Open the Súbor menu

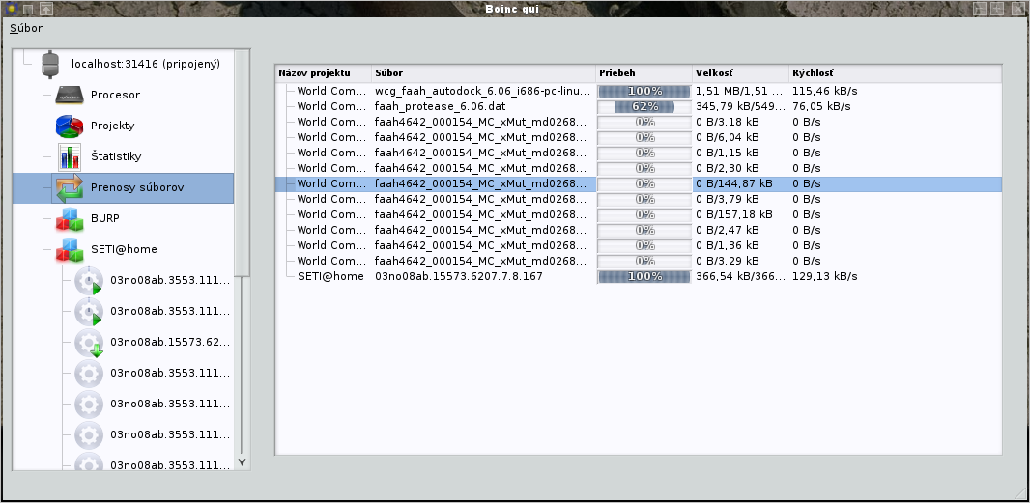(x=26, y=28)
